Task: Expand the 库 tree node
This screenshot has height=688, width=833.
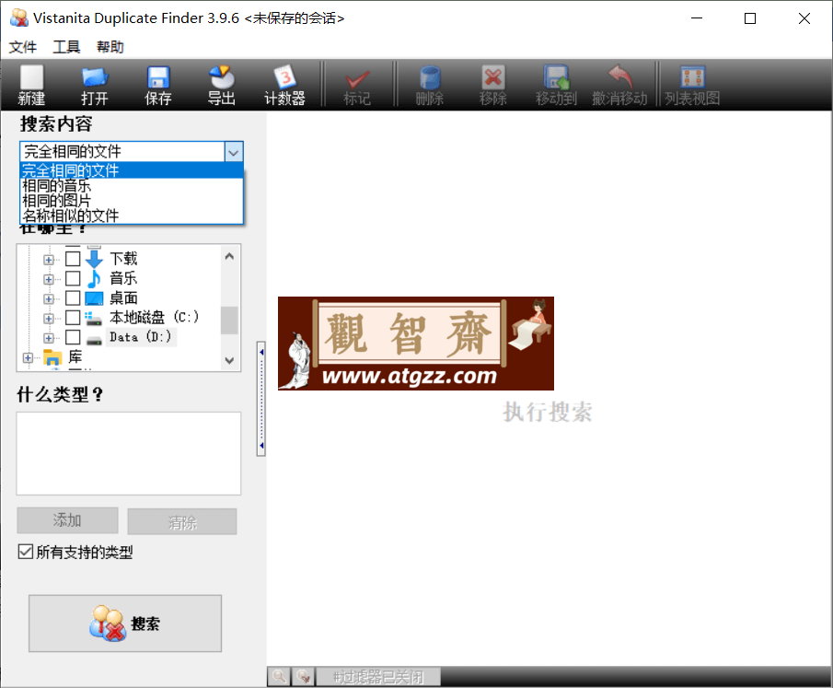Action: [28, 358]
